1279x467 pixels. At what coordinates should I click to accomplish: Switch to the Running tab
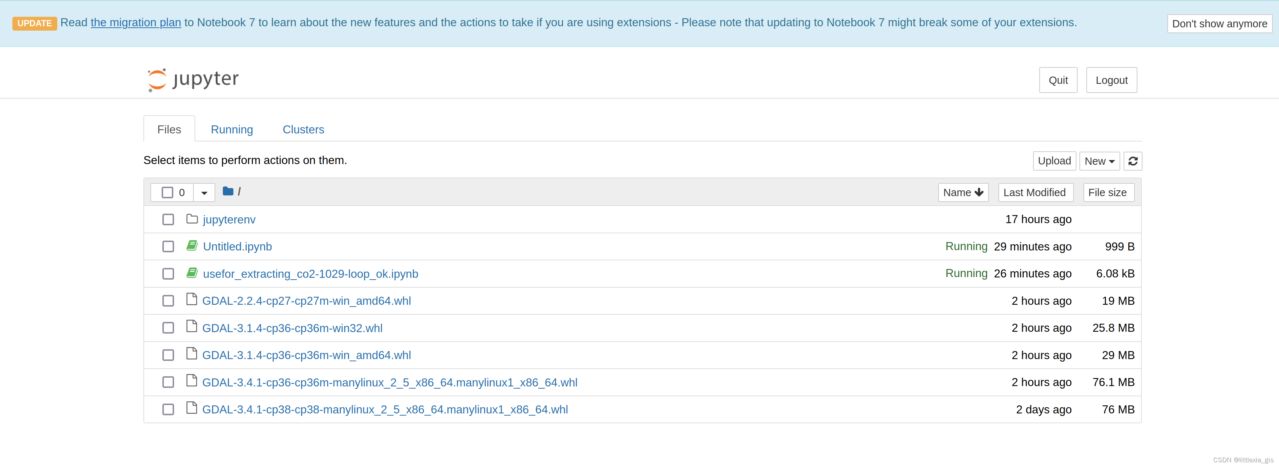[232, 129]
